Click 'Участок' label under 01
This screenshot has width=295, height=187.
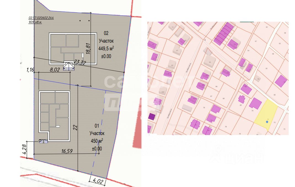tap(97, 133)
